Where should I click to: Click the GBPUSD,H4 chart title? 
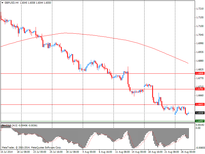12,3
